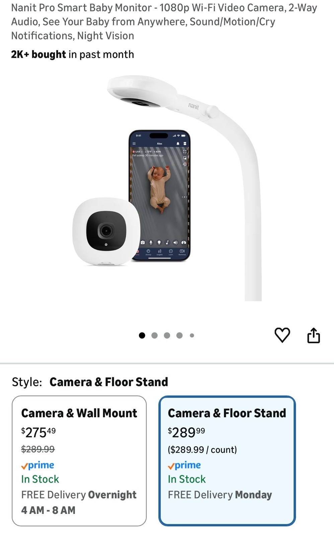Tap the share icon

tap(314, 335)
